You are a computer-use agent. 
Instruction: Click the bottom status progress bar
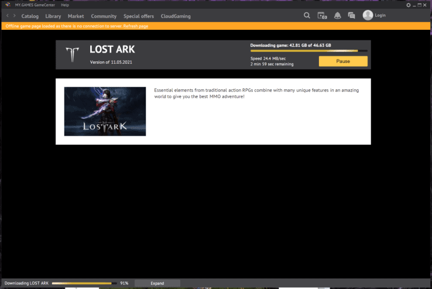pyautogui.click(x=84, y=283)
